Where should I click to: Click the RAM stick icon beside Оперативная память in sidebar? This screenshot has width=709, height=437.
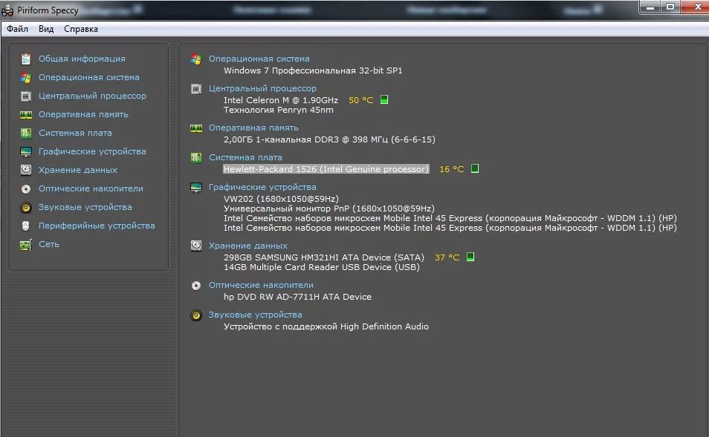[26, 114]
